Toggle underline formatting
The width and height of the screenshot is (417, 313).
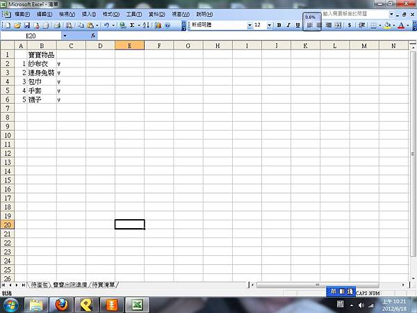point(298,25)
